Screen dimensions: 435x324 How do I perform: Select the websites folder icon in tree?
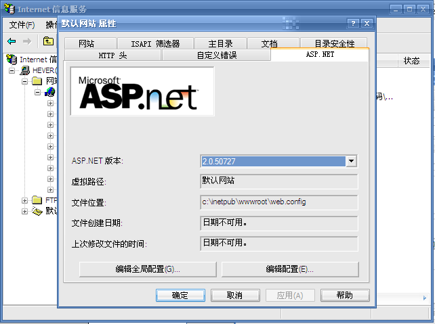[37, 81]
